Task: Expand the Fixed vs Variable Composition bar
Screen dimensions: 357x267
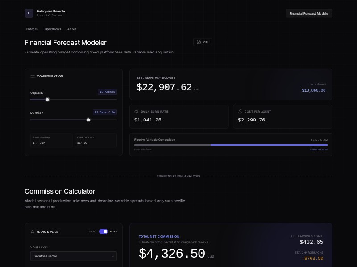Action: pos(231,145)
